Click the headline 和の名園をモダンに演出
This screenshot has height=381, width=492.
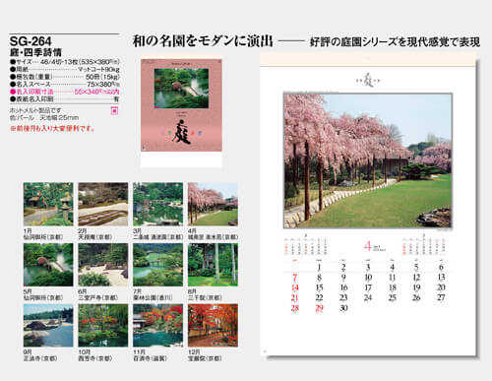pyautogui.click(x=203, y=41)
